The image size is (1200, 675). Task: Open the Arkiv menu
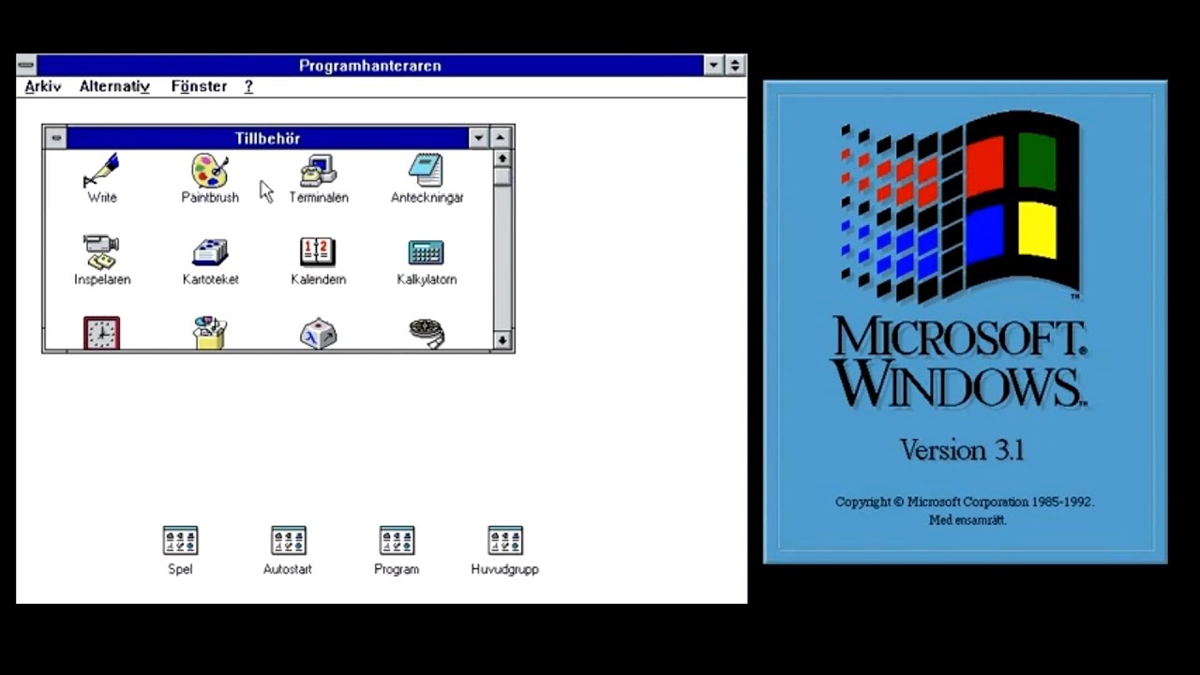point(43,86)
